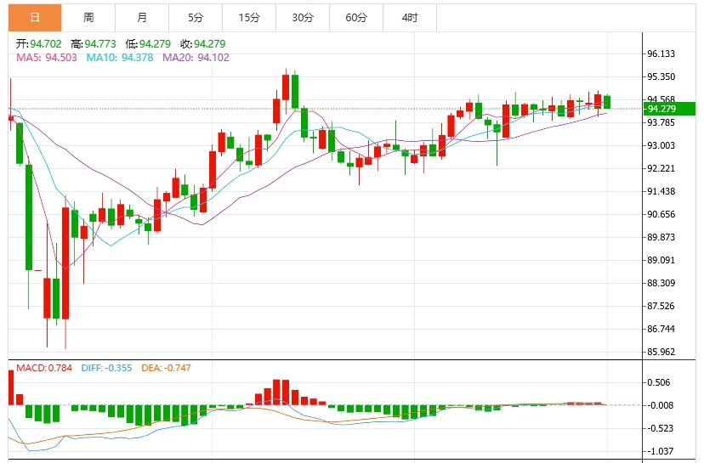Open the 4时 timeframe tab
Screen dimensions: 704x463
pos(410,18)
